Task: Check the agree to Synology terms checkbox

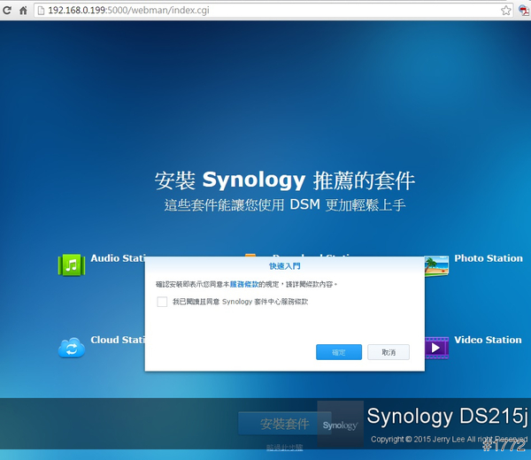Action: (162, 302)
